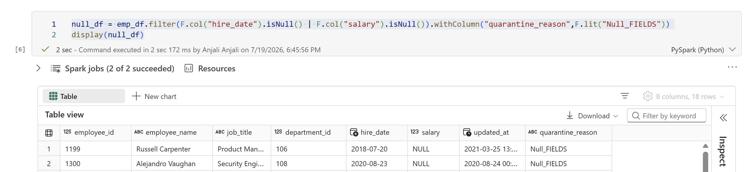Click the green Table grid icon
The height and width of the screenshot is (172, 745).
click(x=53, y=96)
